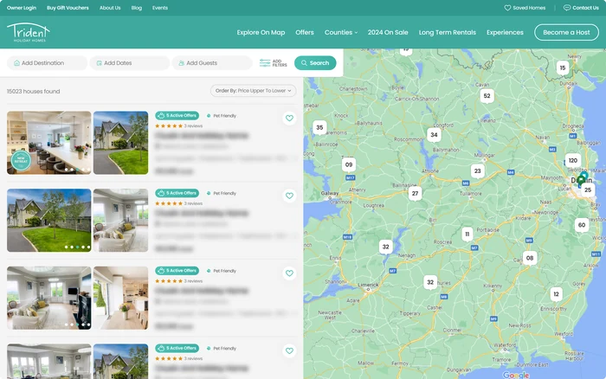Image resolution: width=606 pixels, height=379 pixels.
Task: Click map cluster marker 52
Action: coord(487,96)
